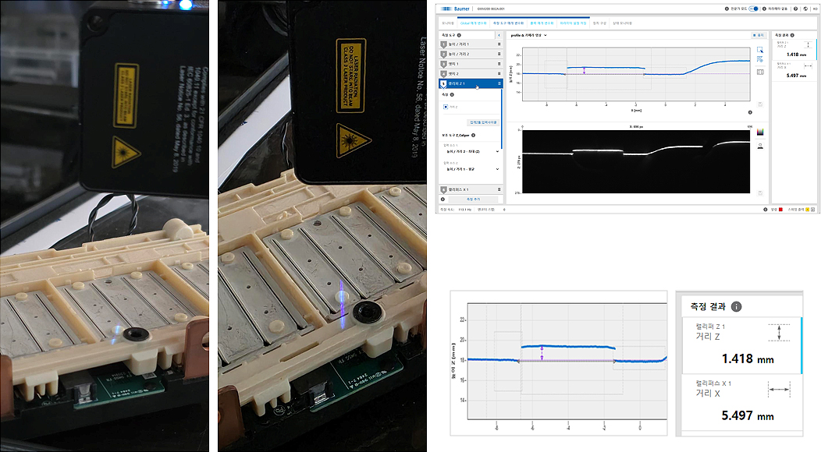Image resolution: width=821 pixels, height=452 pixels.
Task: Switch to the Global parameterization tab
Action: pos(474,23)
